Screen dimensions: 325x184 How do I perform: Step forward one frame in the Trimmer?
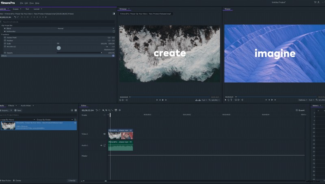click(166, 100)
